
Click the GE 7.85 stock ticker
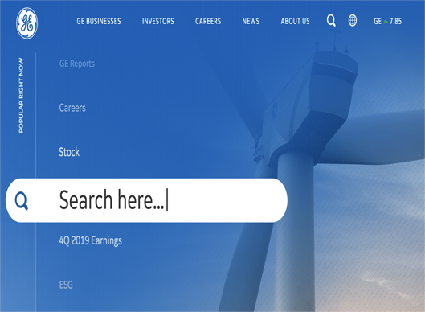387,21
